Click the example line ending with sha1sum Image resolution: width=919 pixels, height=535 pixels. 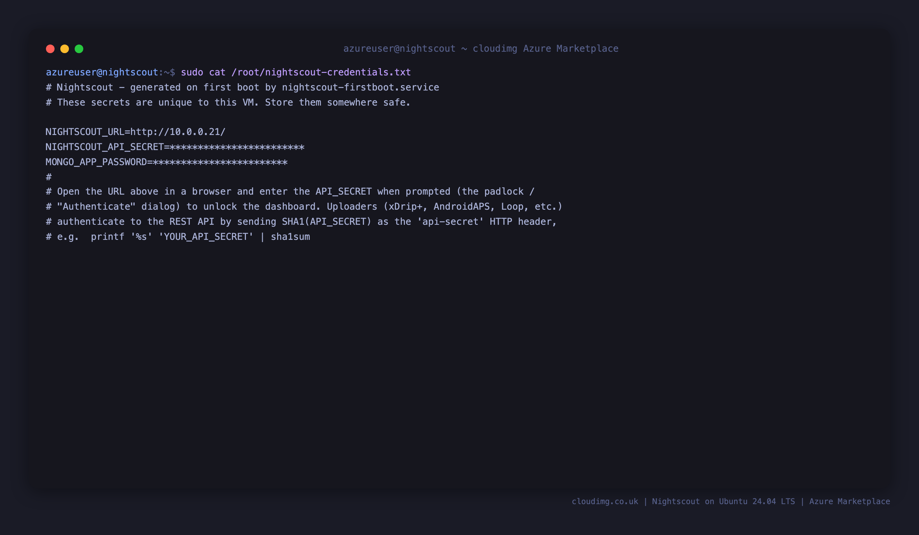point(178,237)
